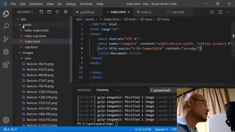Click meta in the breadcrumb

pos(166,19)
